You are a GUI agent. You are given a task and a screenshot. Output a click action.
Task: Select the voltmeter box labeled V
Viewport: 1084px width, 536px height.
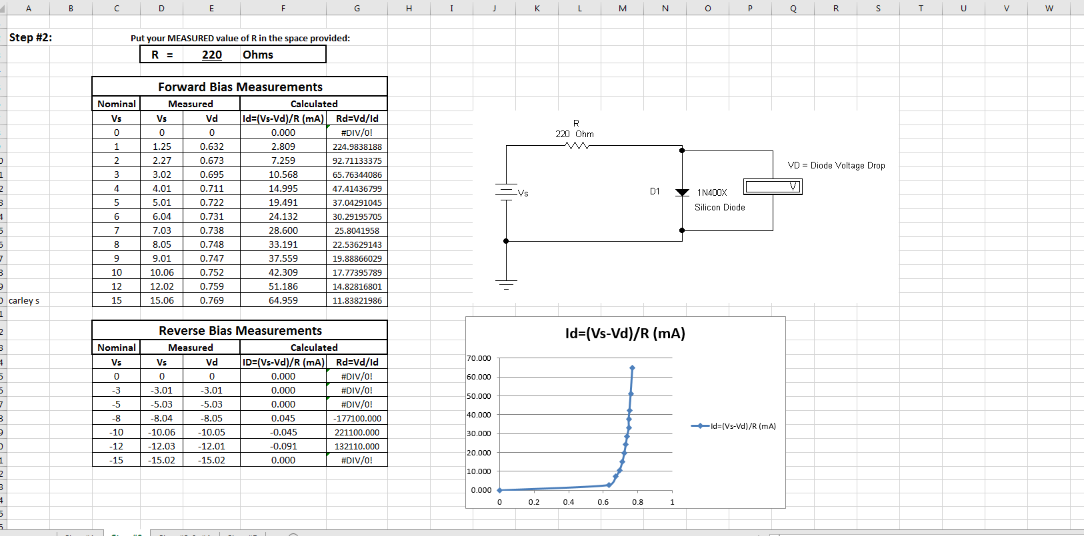coord(773,186)
